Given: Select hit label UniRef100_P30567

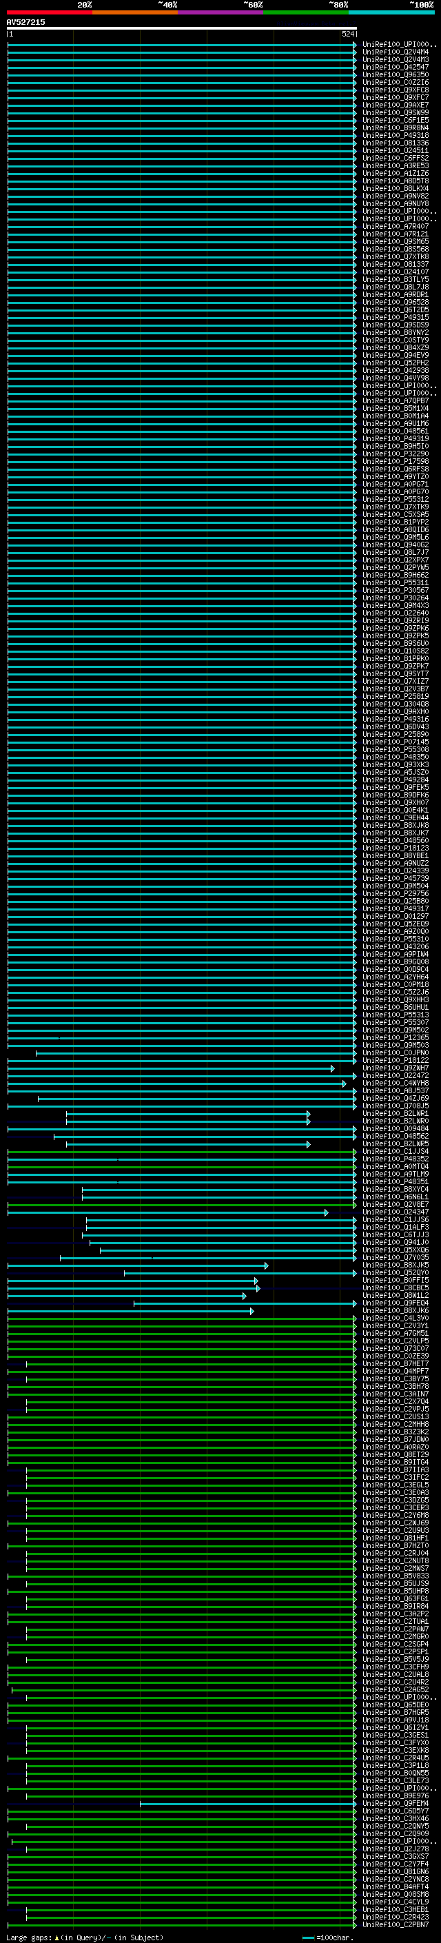Looking at the screenshot, I should [396, 590].
